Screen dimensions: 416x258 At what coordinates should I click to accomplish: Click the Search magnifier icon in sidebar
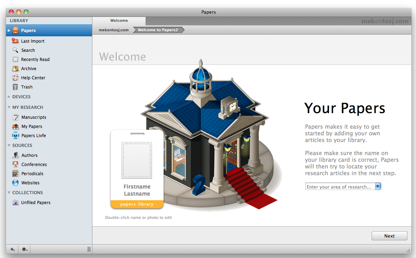[16, 50]
